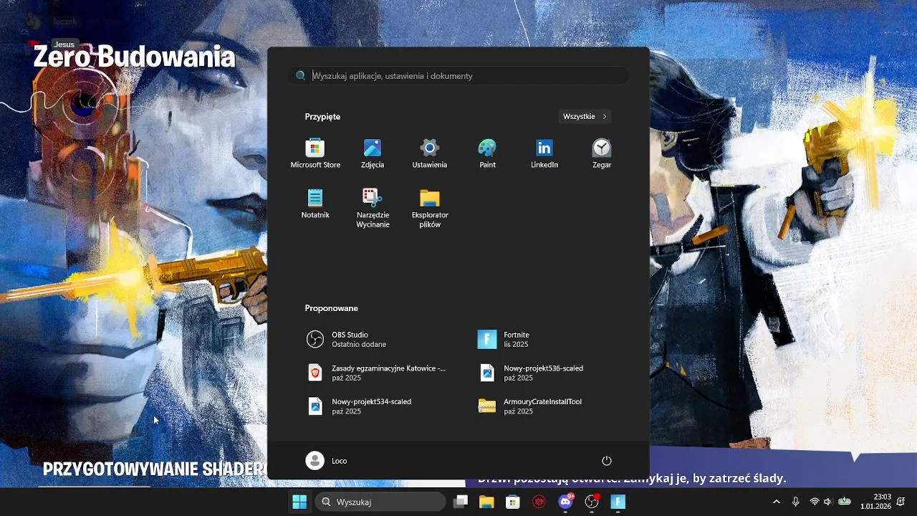The image size is (917, 516).
Task: Click the power button in Start menu
Action: [x=607, y=461]
